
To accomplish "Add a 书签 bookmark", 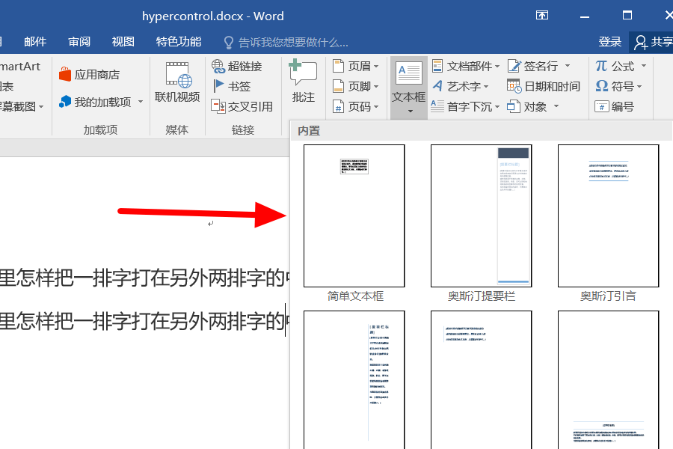I will point(232,86).
